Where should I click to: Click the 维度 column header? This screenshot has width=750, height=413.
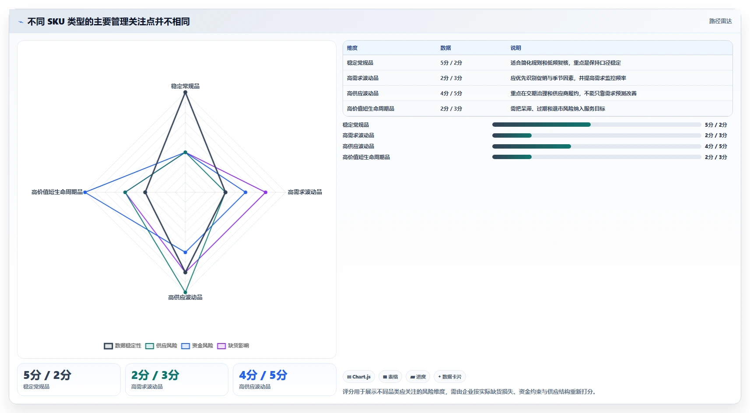click(352, 48)
